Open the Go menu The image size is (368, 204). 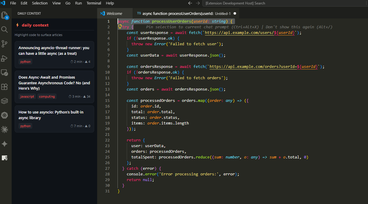[68, 3]
